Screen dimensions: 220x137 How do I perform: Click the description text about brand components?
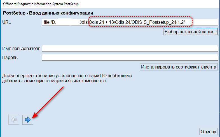coord(67,78)
